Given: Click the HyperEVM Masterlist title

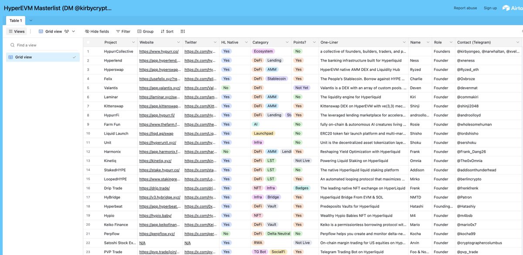Looking at the screenshot, I should tap(58, 8).
